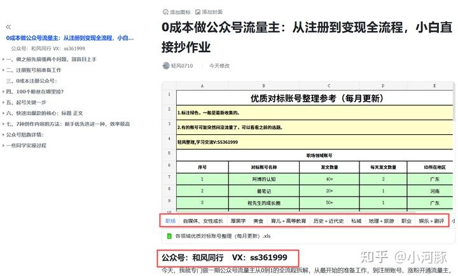
Task: Click the green xls file icon
Action: pyautogui.click(x=169, y=236)
